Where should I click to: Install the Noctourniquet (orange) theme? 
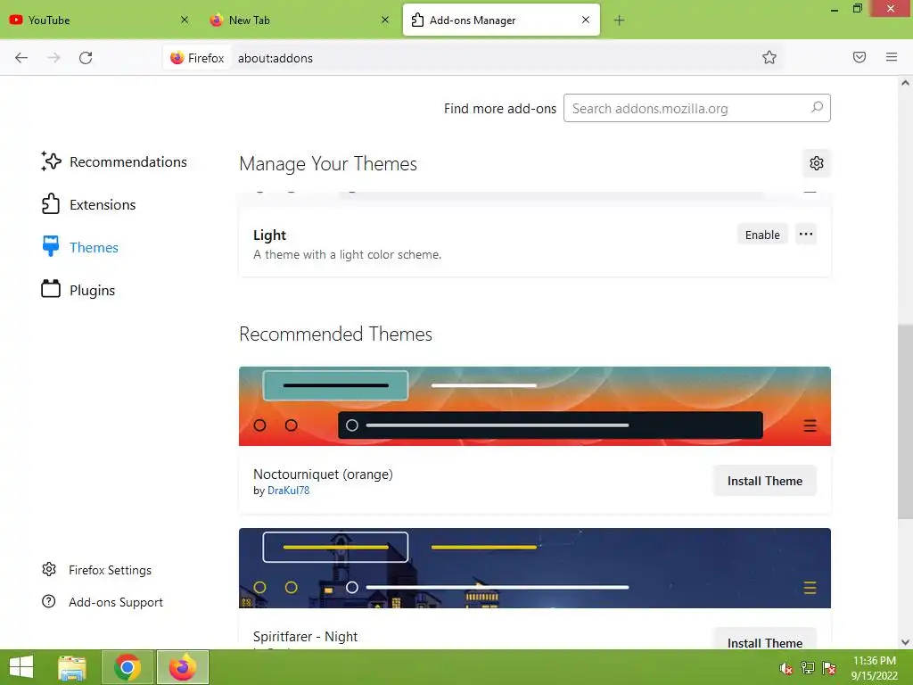tap(764, 481)
